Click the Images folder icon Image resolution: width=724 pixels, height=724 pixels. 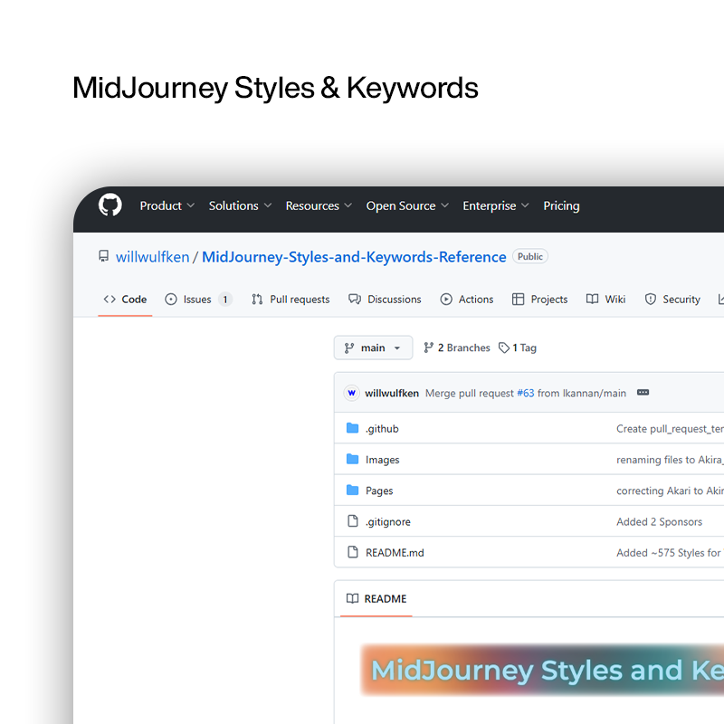click(x=352, y=459)
